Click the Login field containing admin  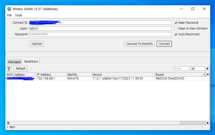click(100, 28)
